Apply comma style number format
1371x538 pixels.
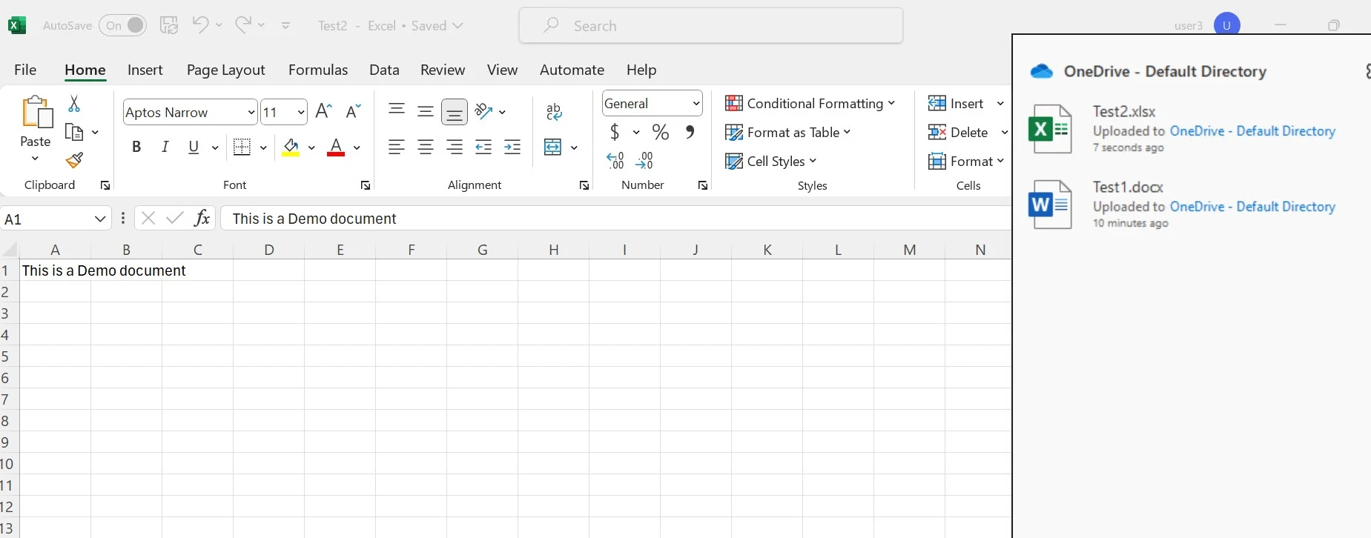pyautogui.click(x=690, y=132)
